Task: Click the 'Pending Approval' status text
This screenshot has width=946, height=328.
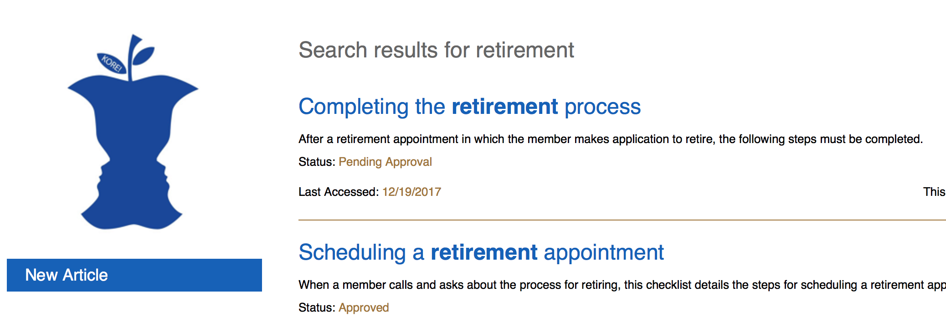Action: pos(385,162)
